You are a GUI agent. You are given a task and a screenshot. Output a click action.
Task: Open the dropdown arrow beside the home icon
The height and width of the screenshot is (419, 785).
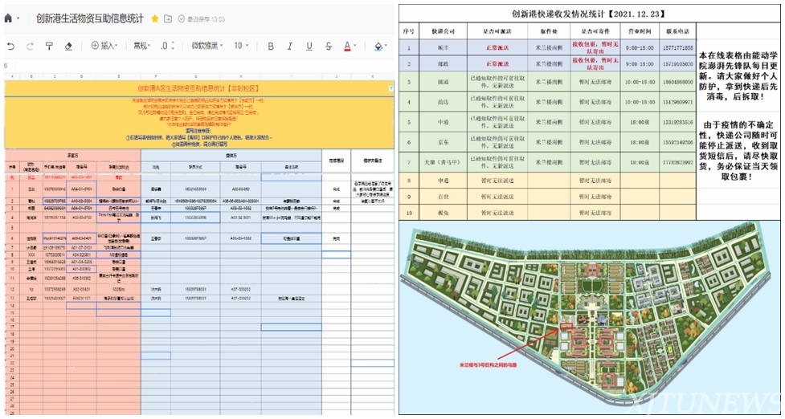pos(18,19)
